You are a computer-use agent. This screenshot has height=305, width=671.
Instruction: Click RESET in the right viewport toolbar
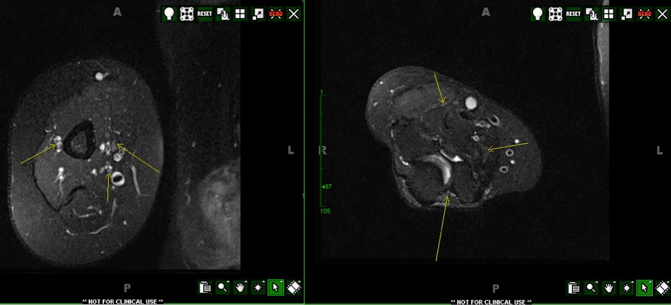tap(573, 14)
